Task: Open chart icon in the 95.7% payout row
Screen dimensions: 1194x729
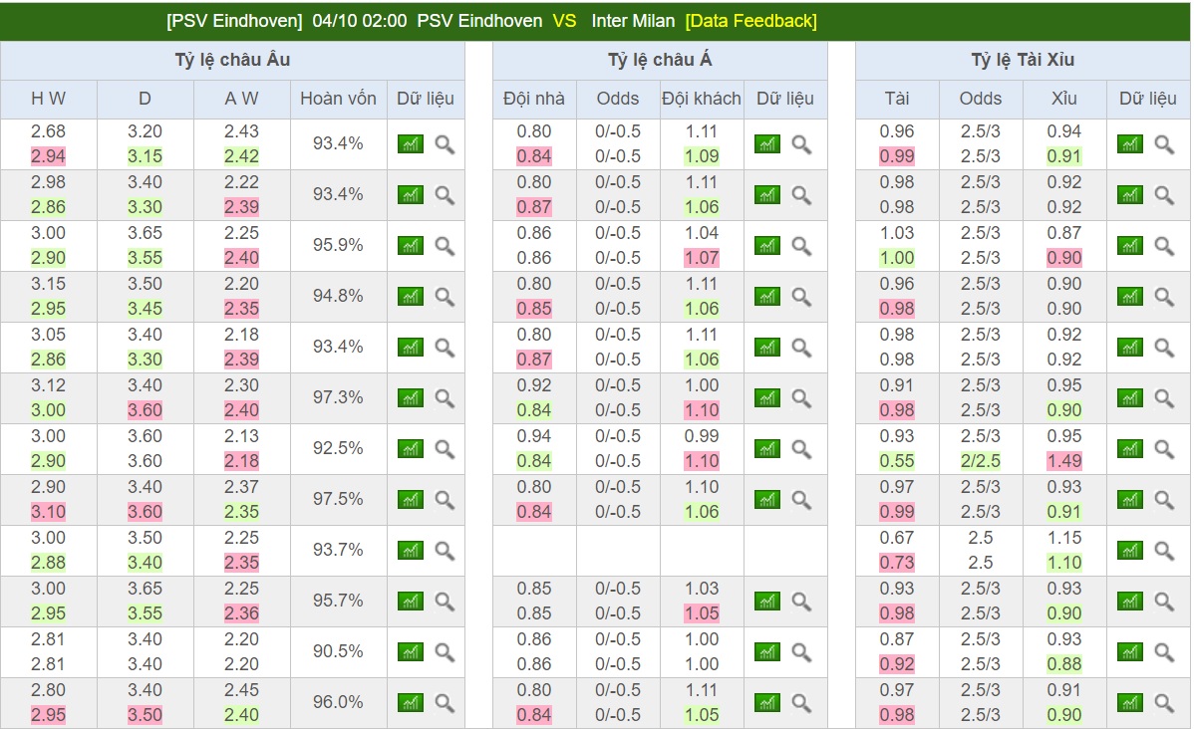Action: 411,602
